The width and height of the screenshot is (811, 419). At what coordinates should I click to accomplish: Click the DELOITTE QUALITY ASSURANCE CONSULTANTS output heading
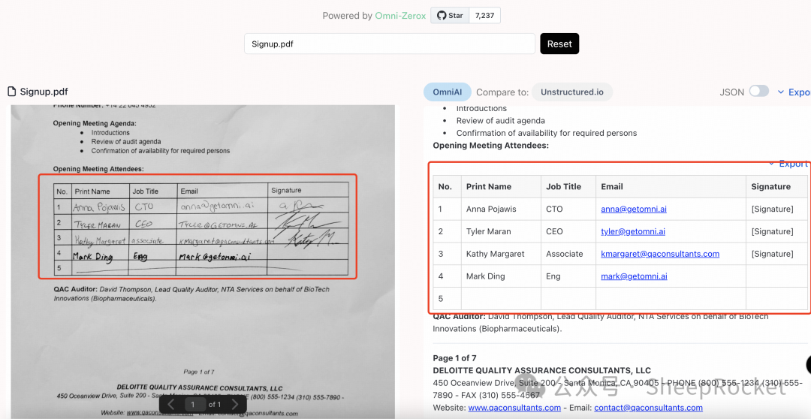pos(541,370)
